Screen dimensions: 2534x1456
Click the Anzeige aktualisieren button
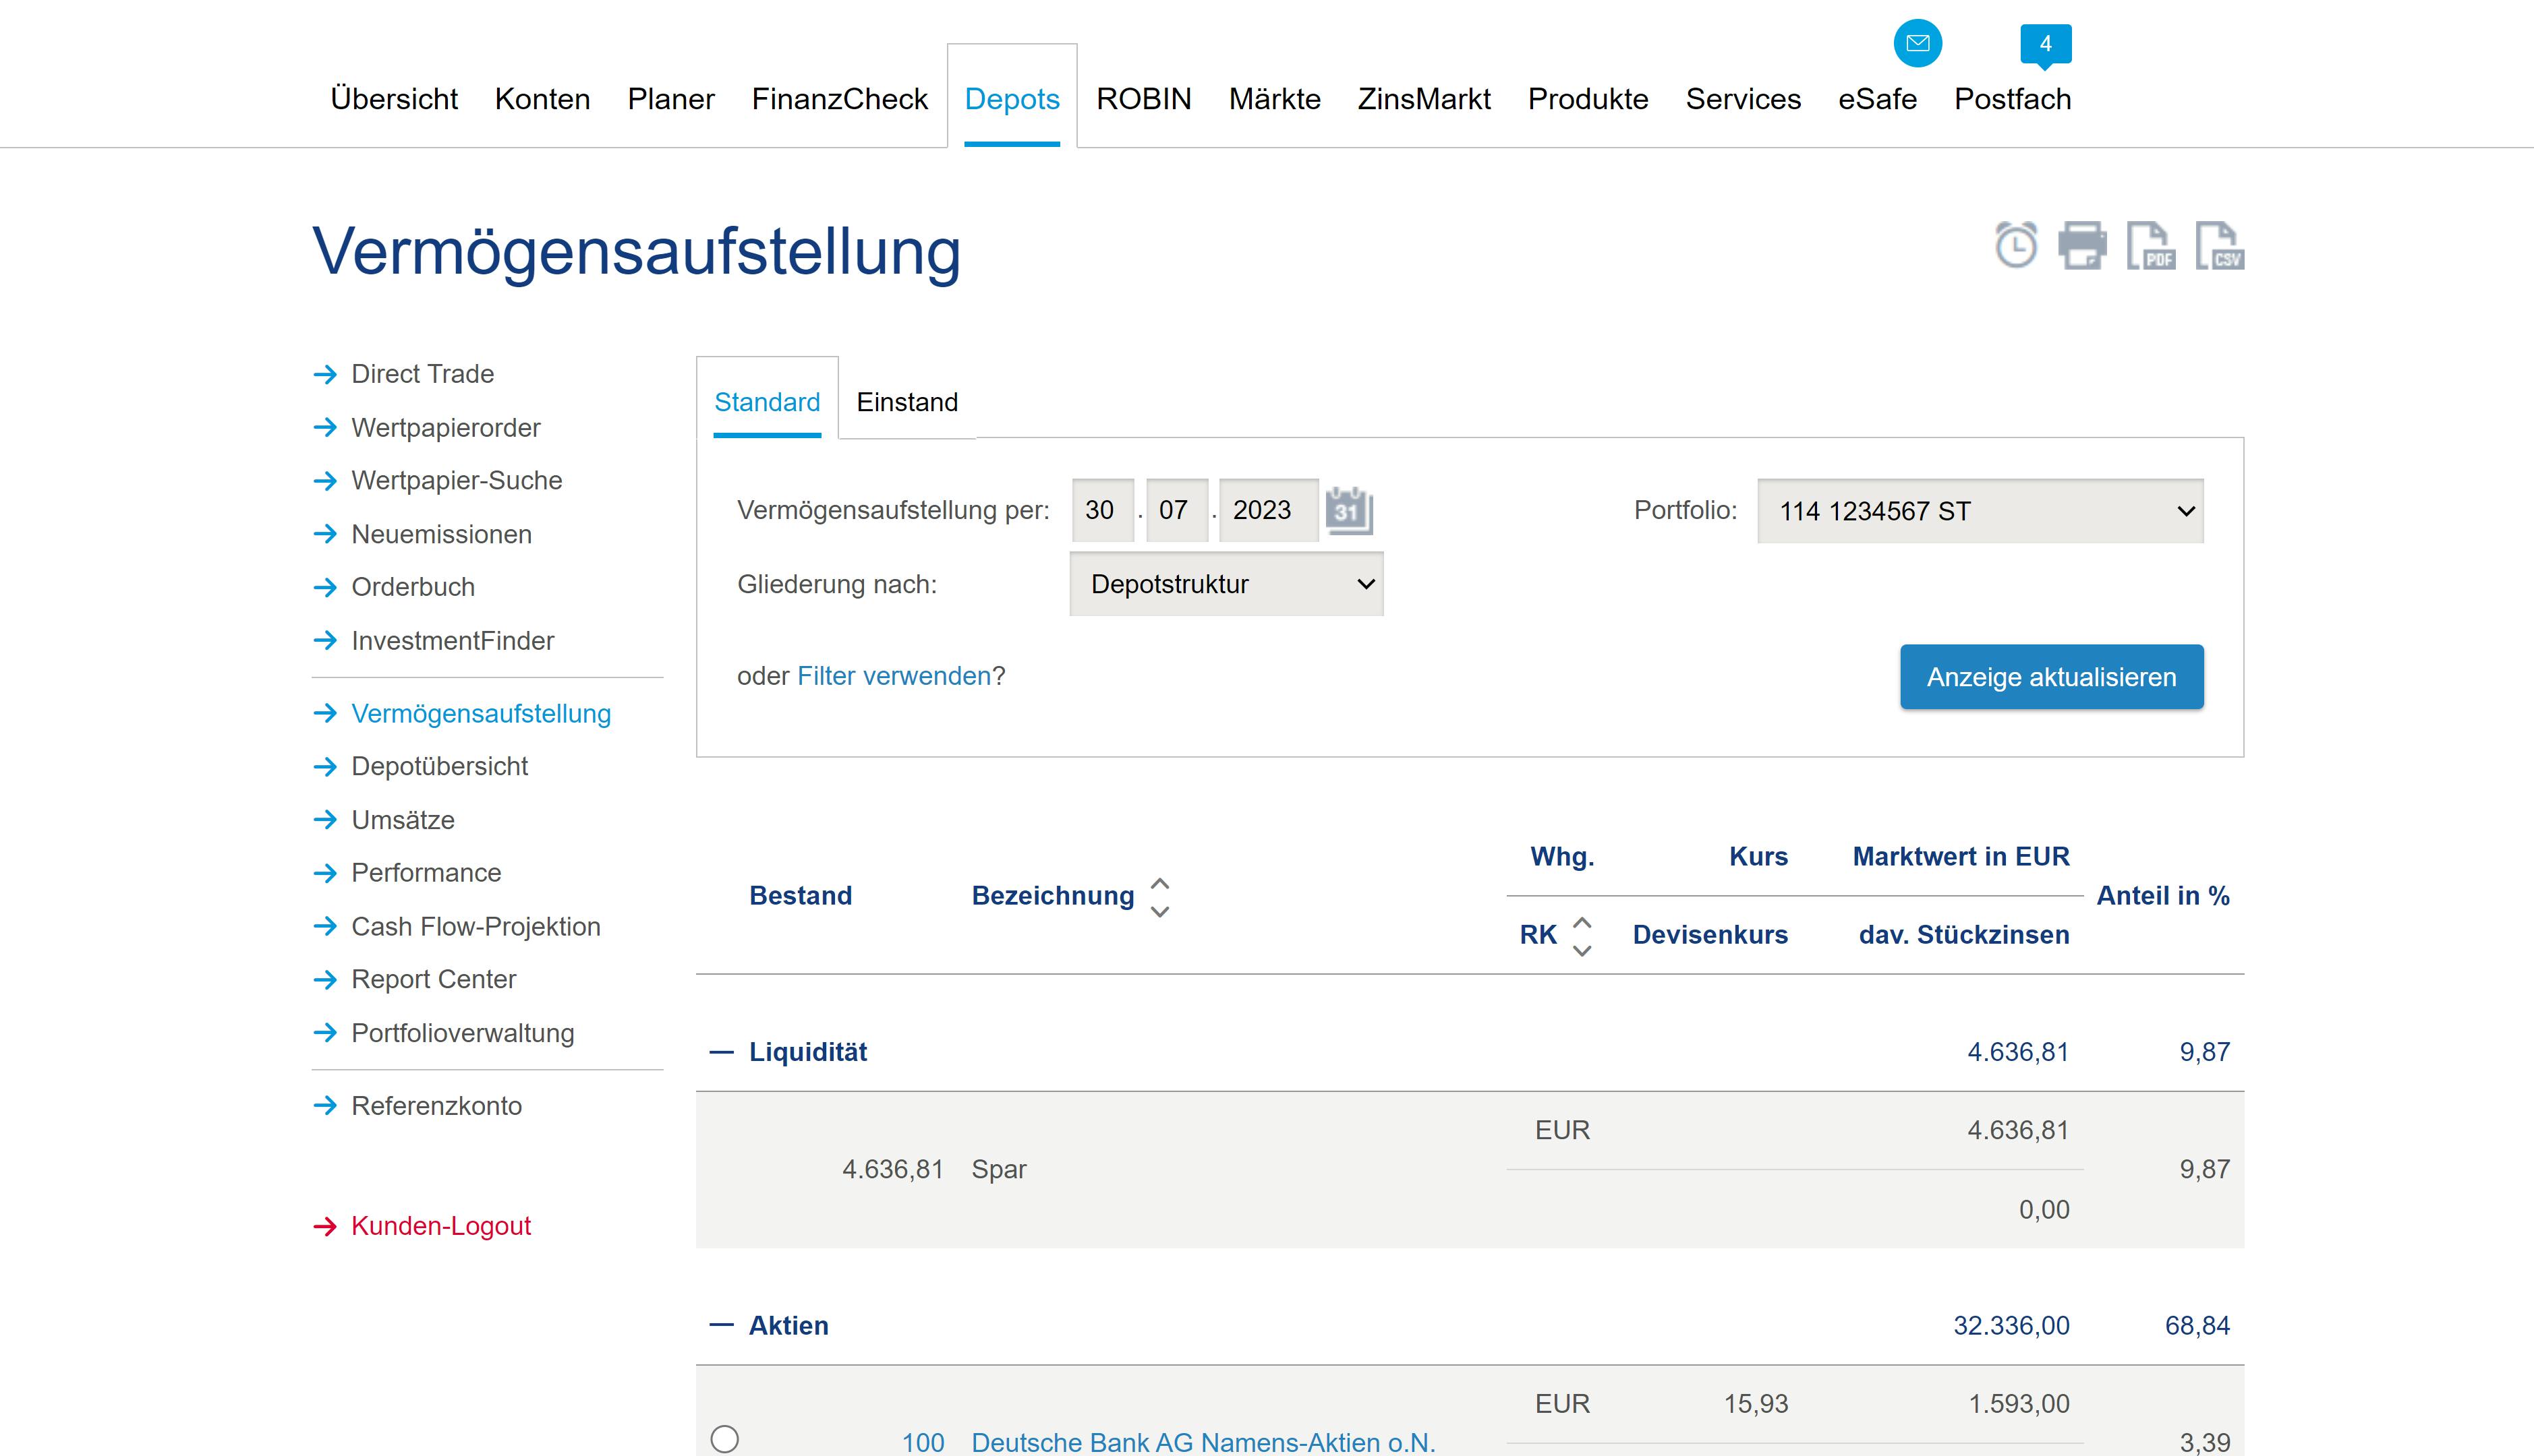click(2050, 677)
